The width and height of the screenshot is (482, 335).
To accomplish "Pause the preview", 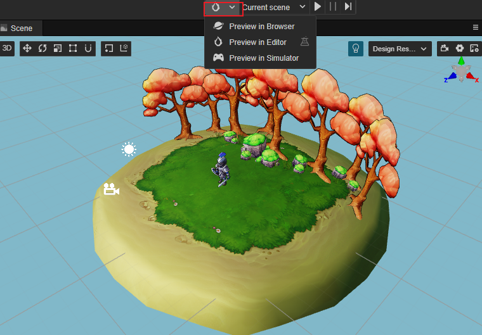I will click(x=332, y=6).
